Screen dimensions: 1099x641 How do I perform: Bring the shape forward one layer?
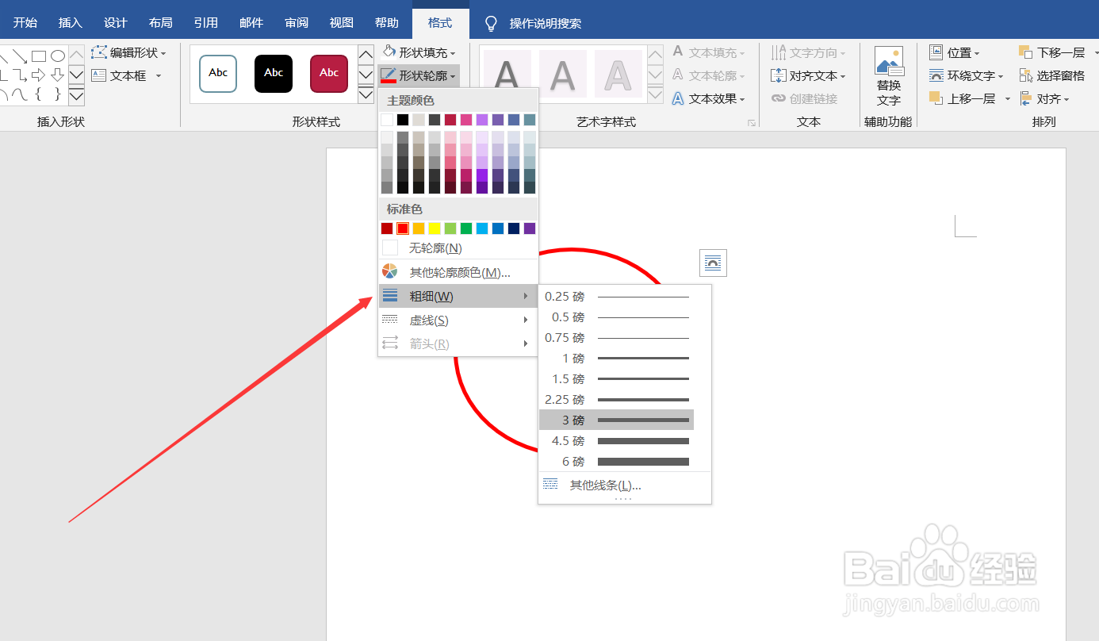[961, 98]
